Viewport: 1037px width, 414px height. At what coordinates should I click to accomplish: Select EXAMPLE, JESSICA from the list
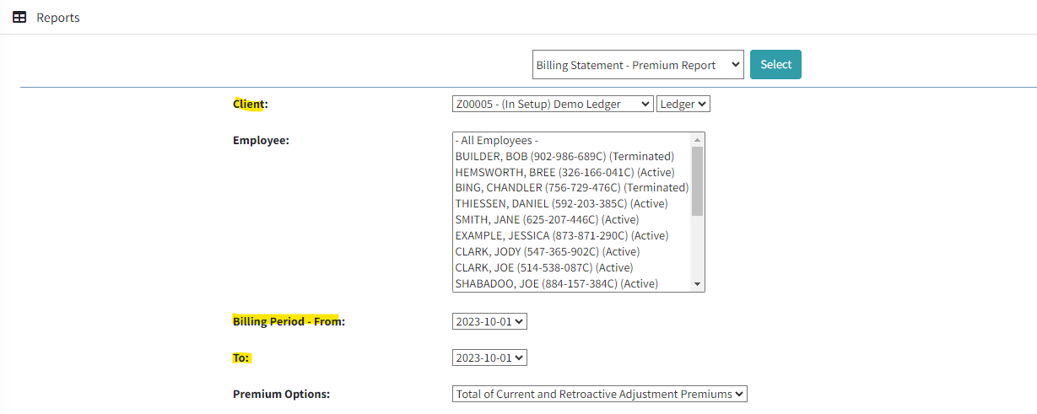pyautogui.click(x=561, y=235)
